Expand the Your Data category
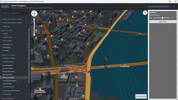 (x=14, y=26)
